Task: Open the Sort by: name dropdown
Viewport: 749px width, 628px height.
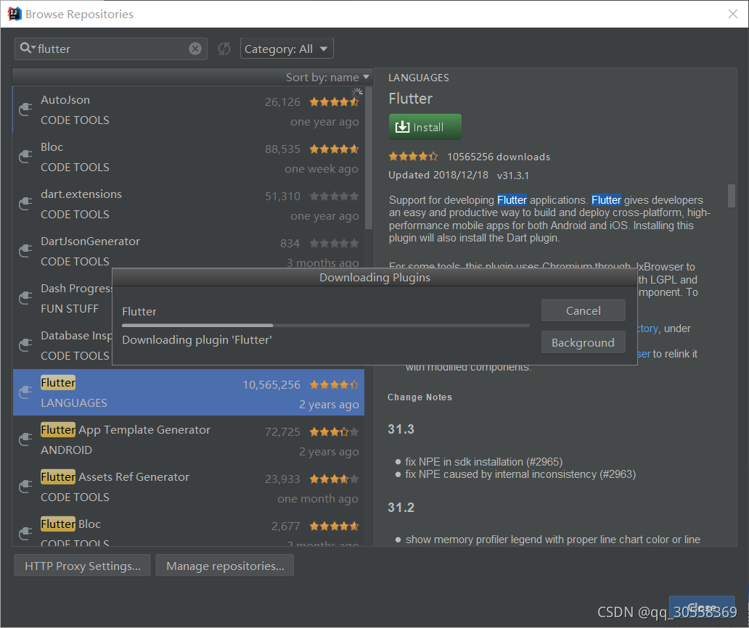Action: pyautogui.click(x=327, y=78)
